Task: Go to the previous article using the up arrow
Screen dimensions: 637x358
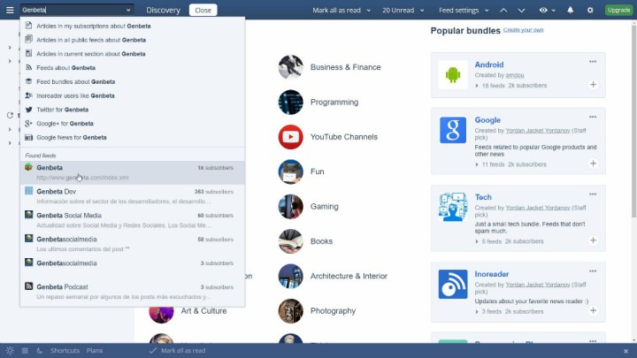Action: pyautogui.click(x=504, y=10)
